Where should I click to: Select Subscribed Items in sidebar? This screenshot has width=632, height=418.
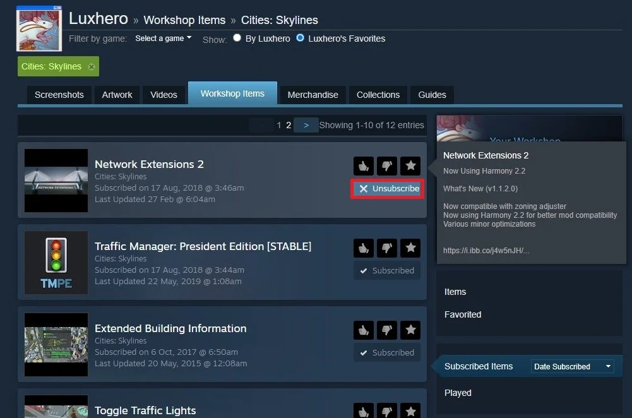coord(479,366)
